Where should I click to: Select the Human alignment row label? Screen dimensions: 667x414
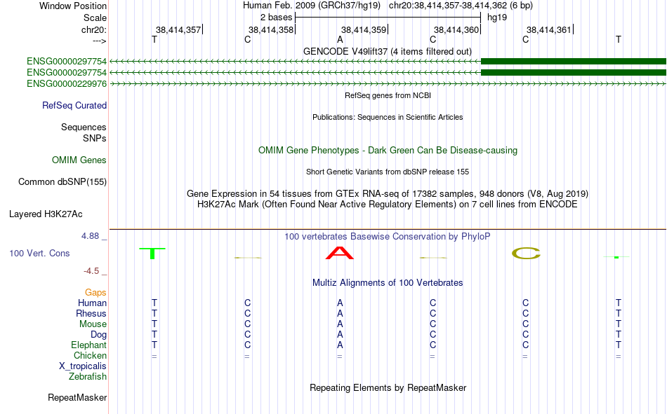(92, 303)
